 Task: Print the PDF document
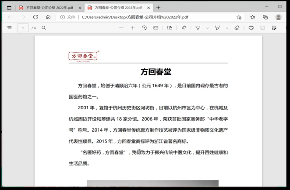click(x=251, y=28)
